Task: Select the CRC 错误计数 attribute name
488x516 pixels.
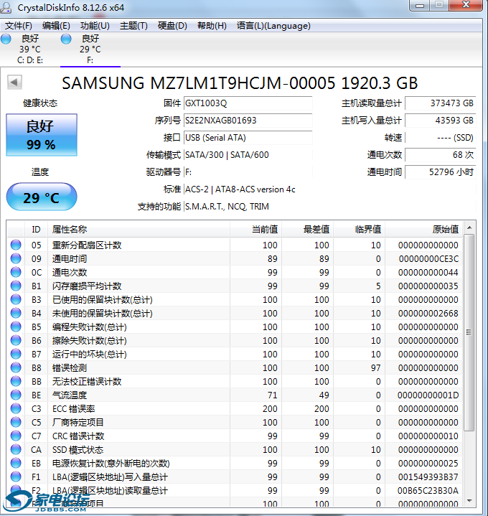Action: [78, 436]
